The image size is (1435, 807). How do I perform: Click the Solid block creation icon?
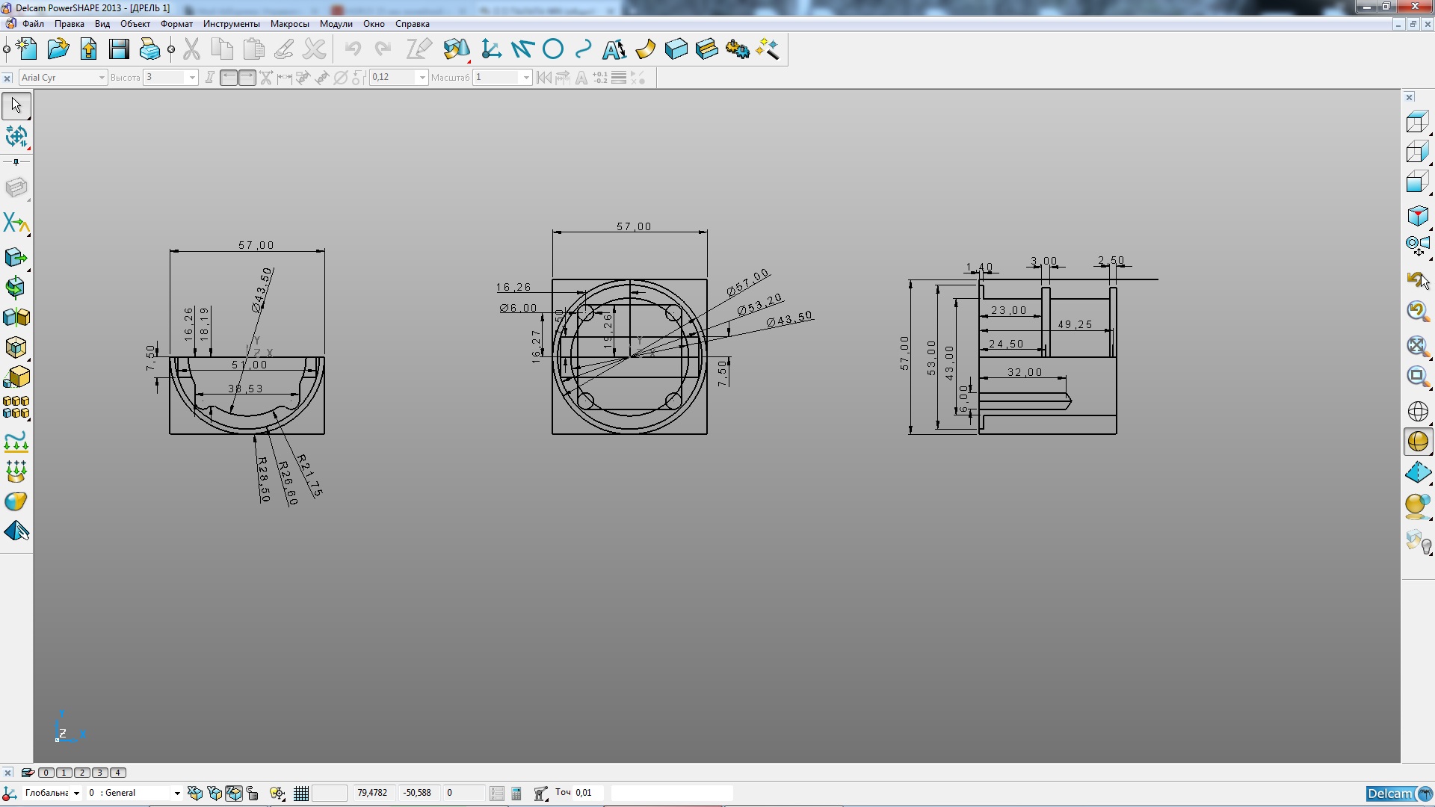tap(676, 49)
